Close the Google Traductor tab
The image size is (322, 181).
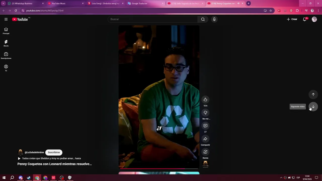pos(163,4)
